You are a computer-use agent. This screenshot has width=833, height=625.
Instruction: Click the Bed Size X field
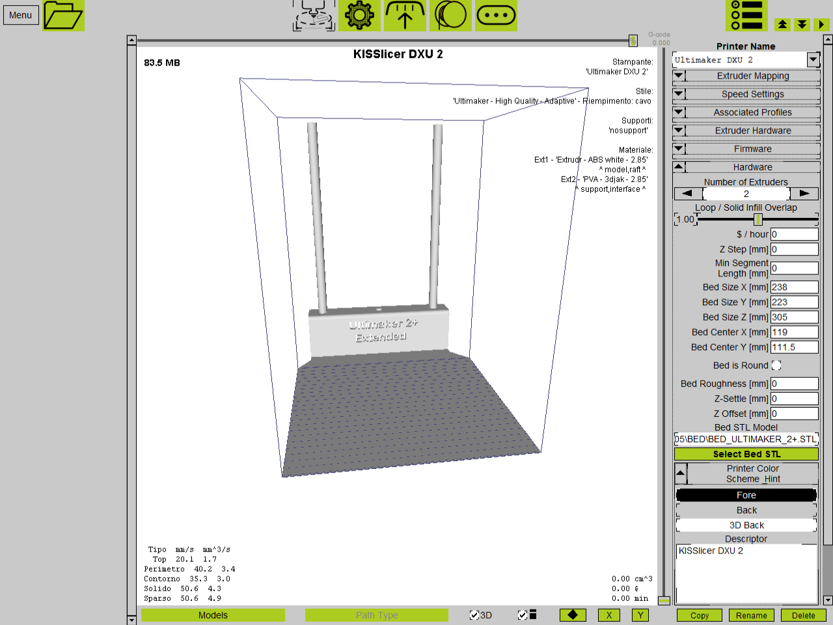tap(795, 287)
